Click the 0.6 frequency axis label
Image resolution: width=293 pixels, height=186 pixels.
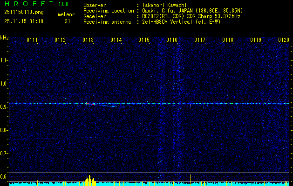pyautogui.click(x=4, y=177)
